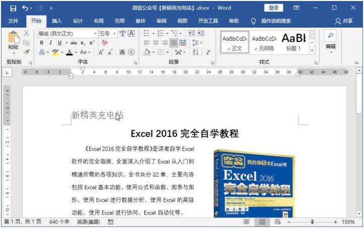This screenshot has width=364, height=229.
Task: Click the Paste clipboard icon
Action: pyautogui.click(x=14, y=38)
